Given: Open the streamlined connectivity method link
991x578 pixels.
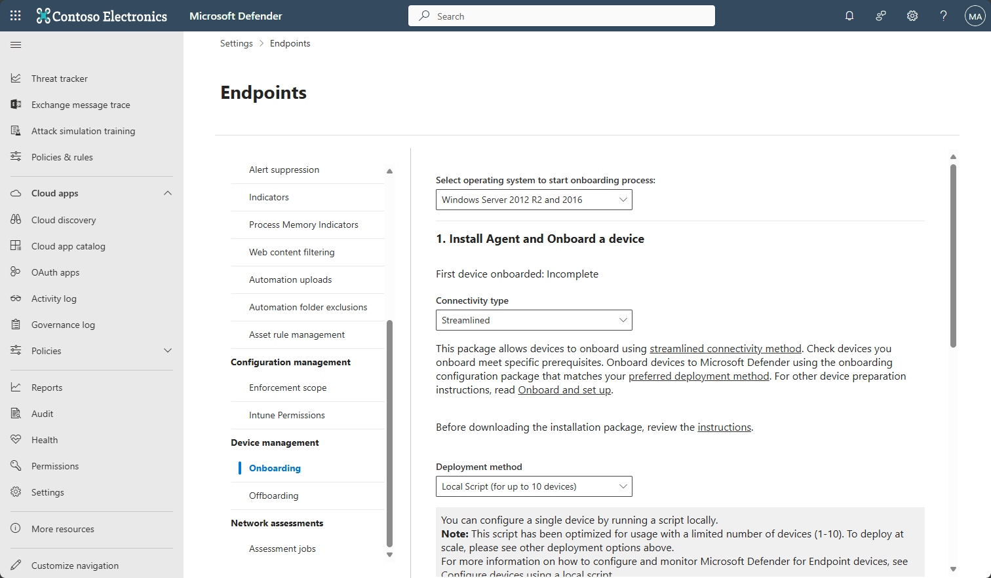Looking at the screenshot, I should tap(724, 348).
